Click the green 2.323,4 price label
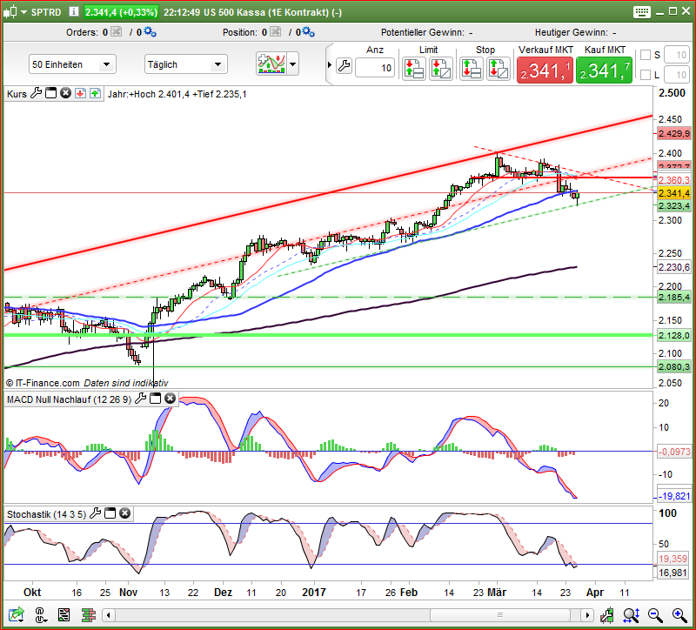The height and width of the screenshot is (630, 696). click(674, 205)
